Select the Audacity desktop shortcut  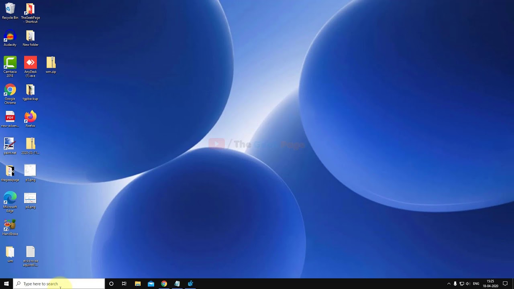(10, 39)
